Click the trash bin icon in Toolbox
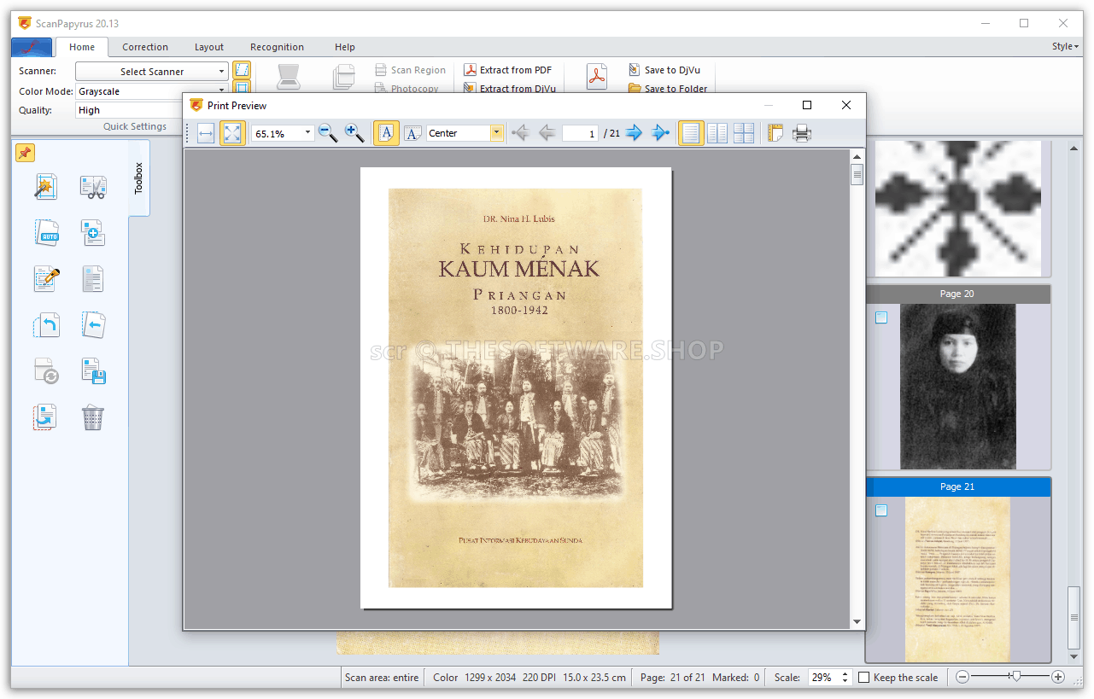Viewport: 1094px width, 699px height. click(x=93, y=417)
